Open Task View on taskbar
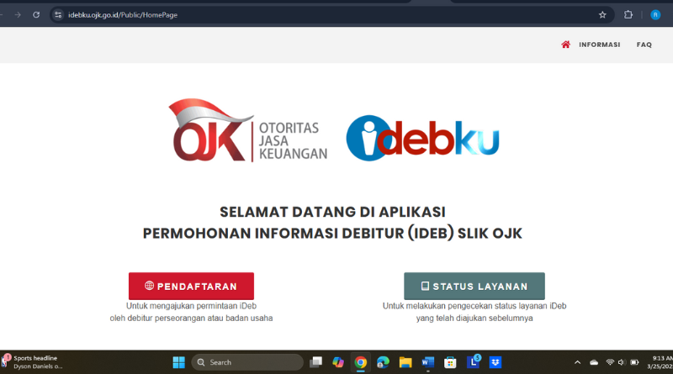This screenshot has width=673, height=374. (316, 362)
